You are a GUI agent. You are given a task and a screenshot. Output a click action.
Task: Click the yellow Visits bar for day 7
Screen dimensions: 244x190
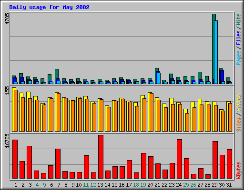tap(56, 112)
